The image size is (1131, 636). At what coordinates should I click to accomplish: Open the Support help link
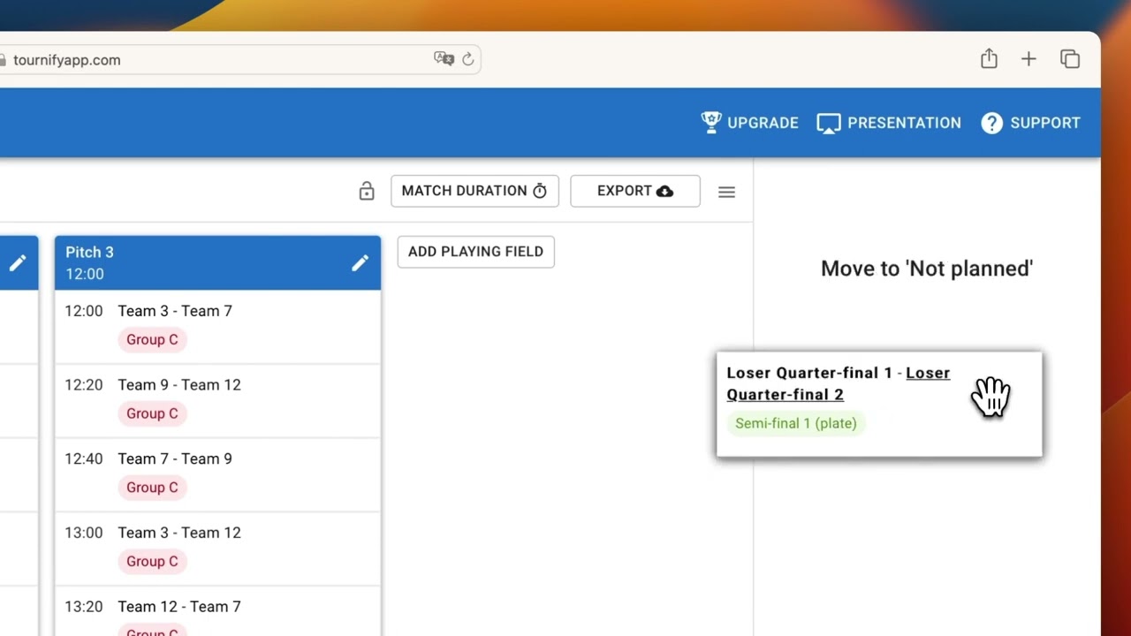pos(1030,123)
